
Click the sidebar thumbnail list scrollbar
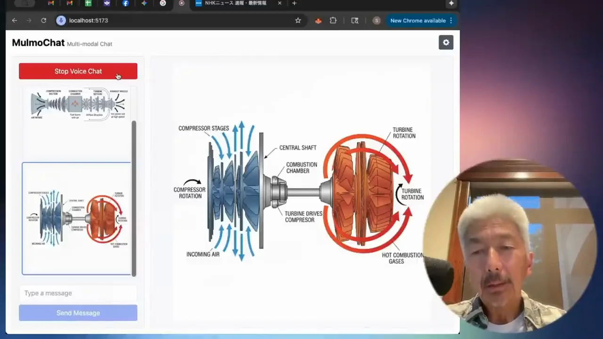pos(134,198)
